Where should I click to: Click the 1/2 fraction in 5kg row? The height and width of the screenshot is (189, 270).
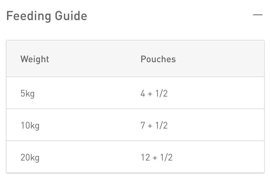click(x=161, y=93)
